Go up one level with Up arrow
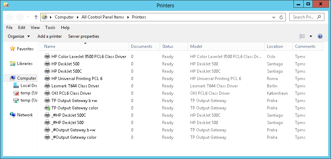This screenshot has height=159, width=331. 36,17
